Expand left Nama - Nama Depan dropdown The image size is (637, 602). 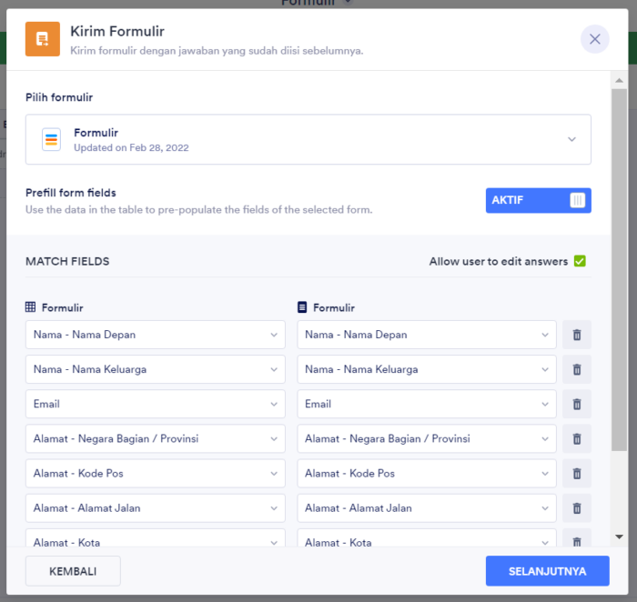155,335
